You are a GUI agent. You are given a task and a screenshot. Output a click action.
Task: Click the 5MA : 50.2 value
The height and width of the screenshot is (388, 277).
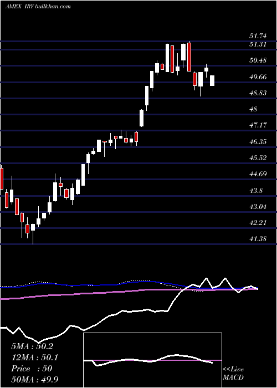(32, 346)
